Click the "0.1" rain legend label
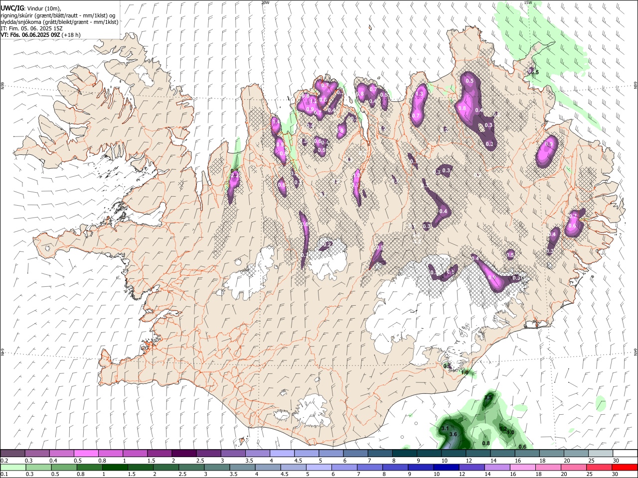The image size is (638, 478). coord(3,474)
